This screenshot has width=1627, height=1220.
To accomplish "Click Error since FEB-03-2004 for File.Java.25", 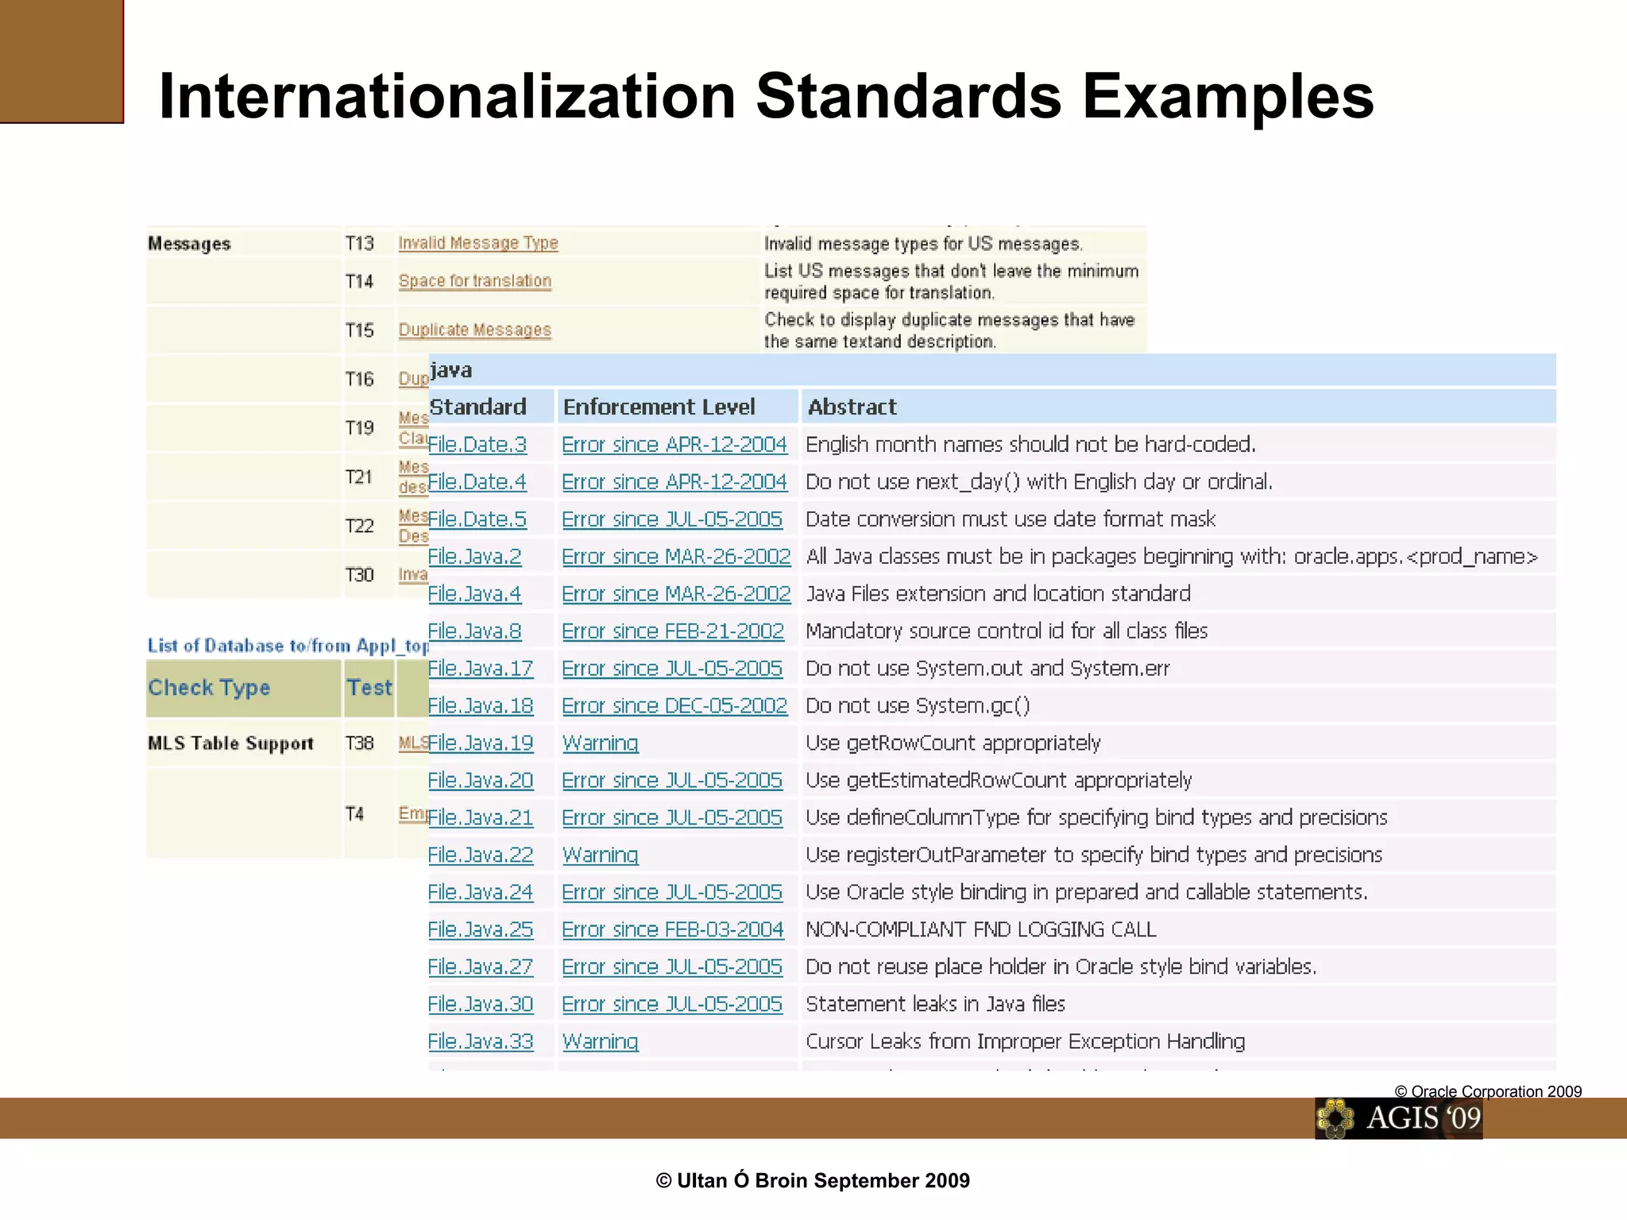I will point(673,929).
